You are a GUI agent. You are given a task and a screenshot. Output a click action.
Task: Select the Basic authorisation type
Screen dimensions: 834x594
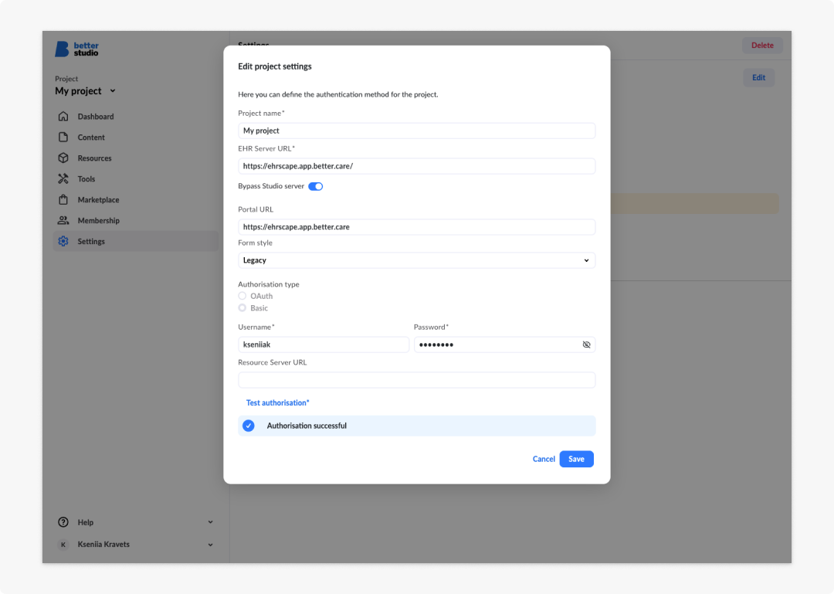tap(242, 308)
